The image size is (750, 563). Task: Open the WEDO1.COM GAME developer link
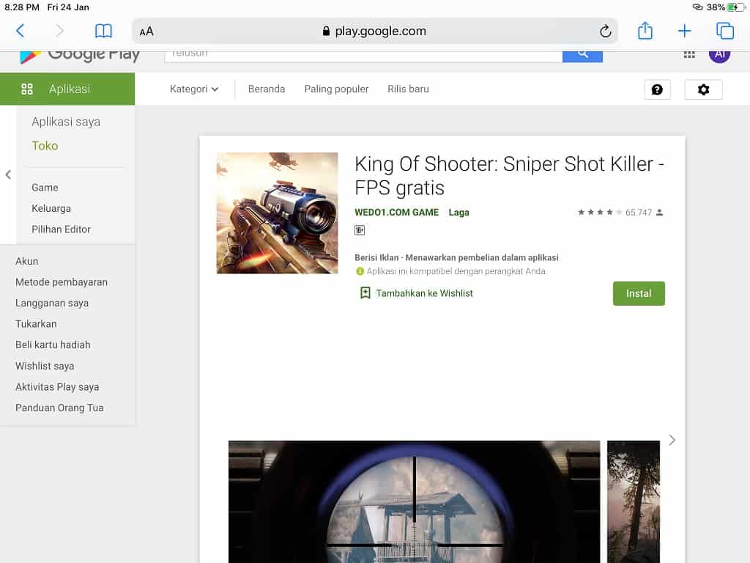pos(396,212)
